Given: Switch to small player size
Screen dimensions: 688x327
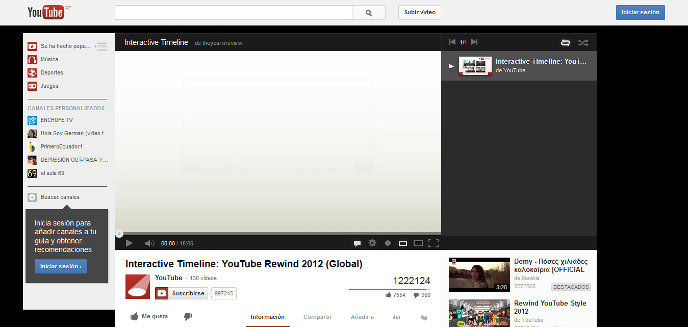Looking at the screenshot, I should pos(402,243).
